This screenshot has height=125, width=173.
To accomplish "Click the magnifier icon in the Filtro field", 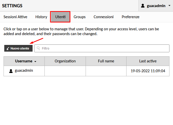I will 38,48.
